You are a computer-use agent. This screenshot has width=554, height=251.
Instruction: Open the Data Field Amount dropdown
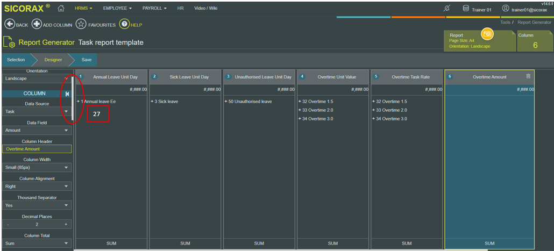tap(37, 130)
